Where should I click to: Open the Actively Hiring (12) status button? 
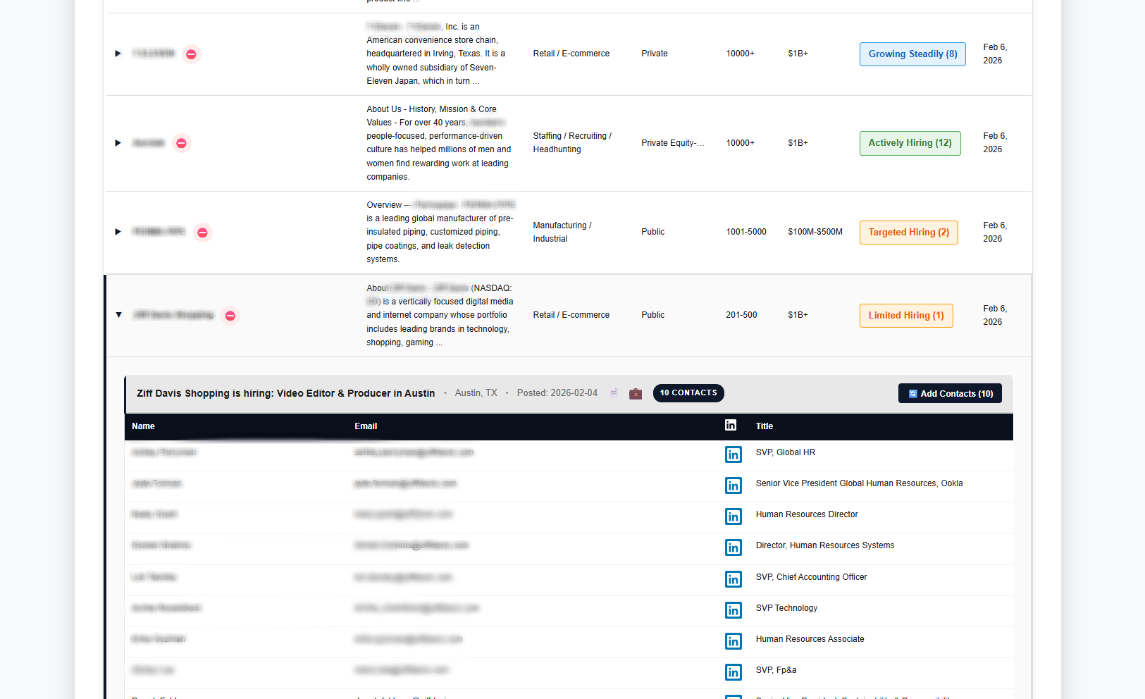[910, 143]
